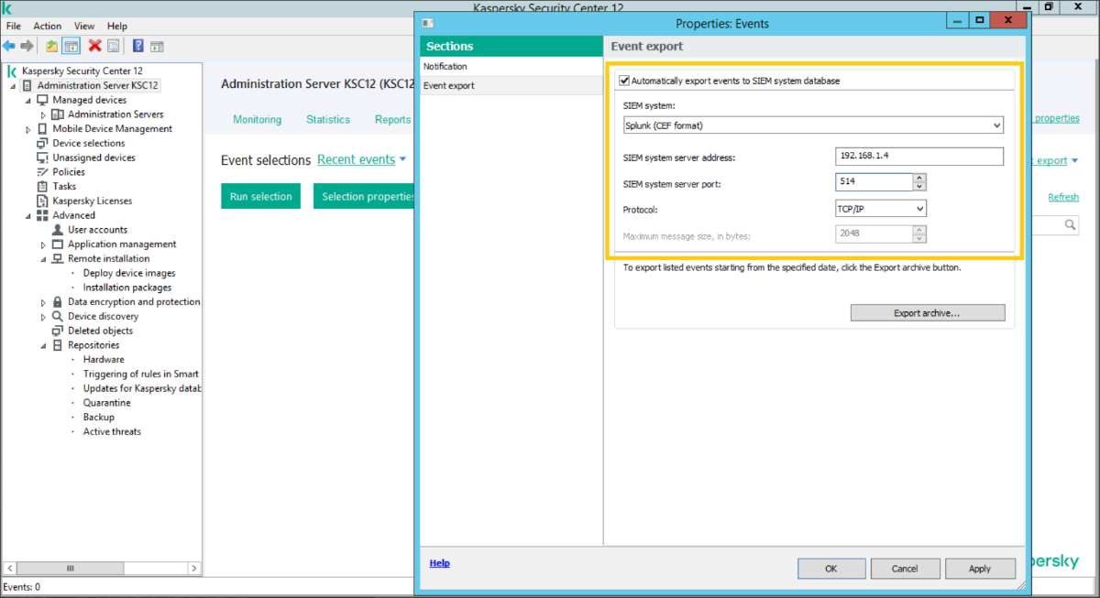Click the search magnifier icon in main window
1100x598 pixels.
tap(1070, 224)
